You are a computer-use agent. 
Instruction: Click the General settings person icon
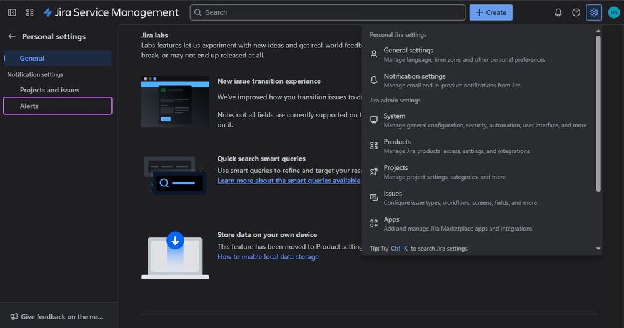374,54
